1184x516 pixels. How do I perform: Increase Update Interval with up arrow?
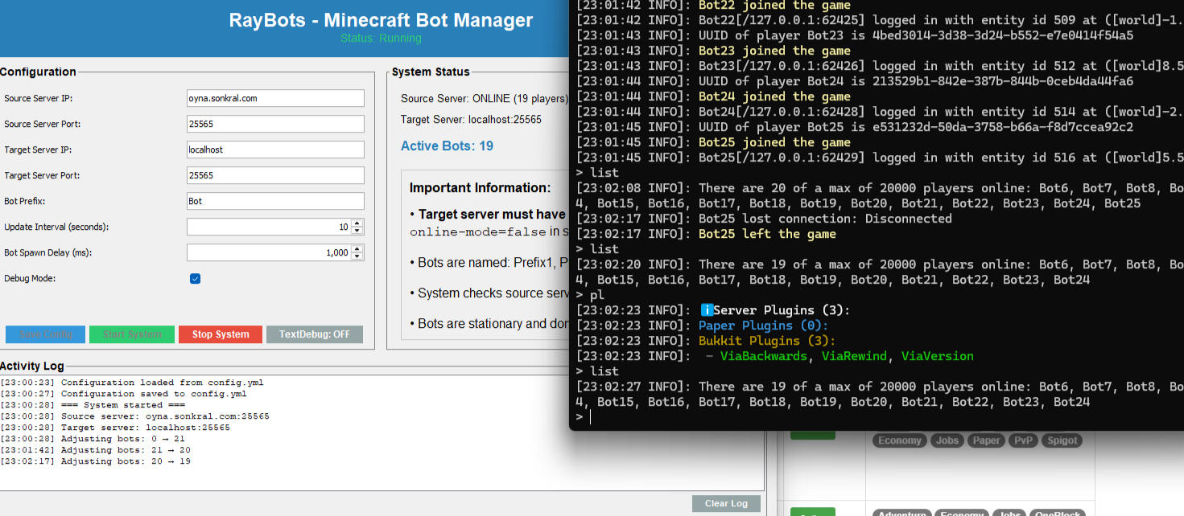pos(357,223)
